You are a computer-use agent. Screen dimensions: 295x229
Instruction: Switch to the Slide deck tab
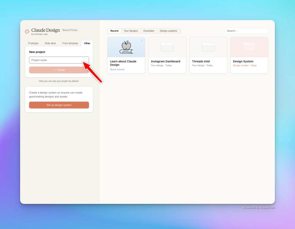50,43
